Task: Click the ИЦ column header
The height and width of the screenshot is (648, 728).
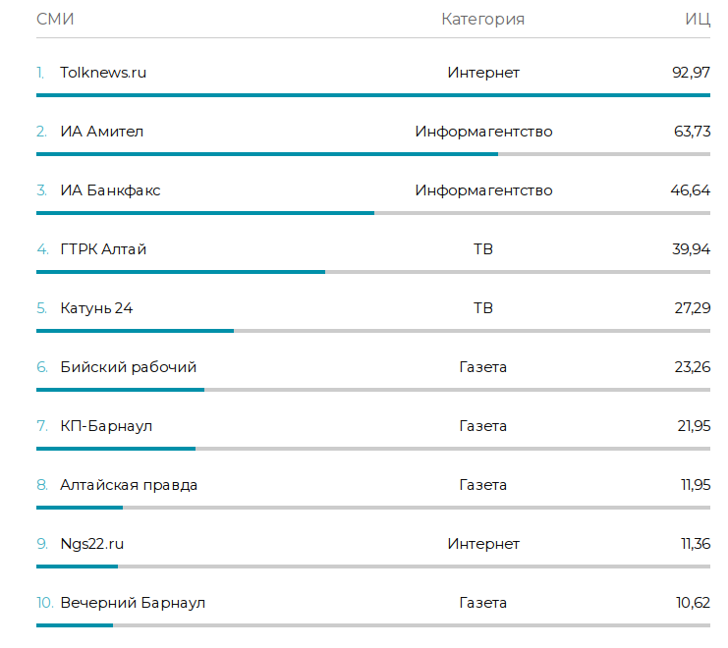Action: pyautogui.click(x=698, y=19)
